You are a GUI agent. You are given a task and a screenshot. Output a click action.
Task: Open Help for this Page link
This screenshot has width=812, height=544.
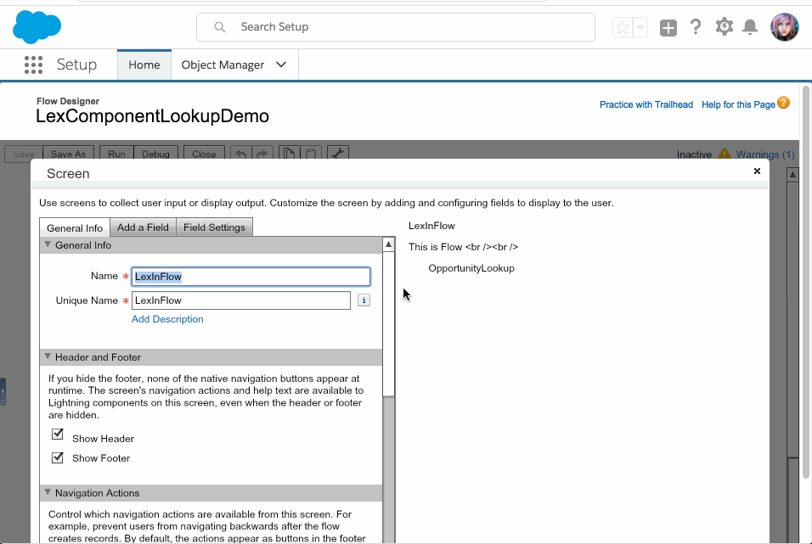[738, 104]
